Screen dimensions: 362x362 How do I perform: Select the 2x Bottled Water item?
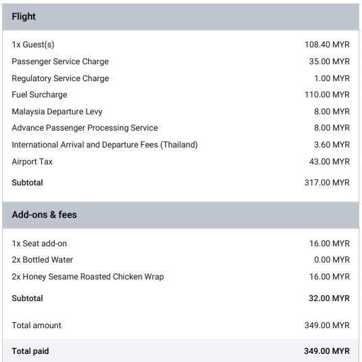coord(42,260)
